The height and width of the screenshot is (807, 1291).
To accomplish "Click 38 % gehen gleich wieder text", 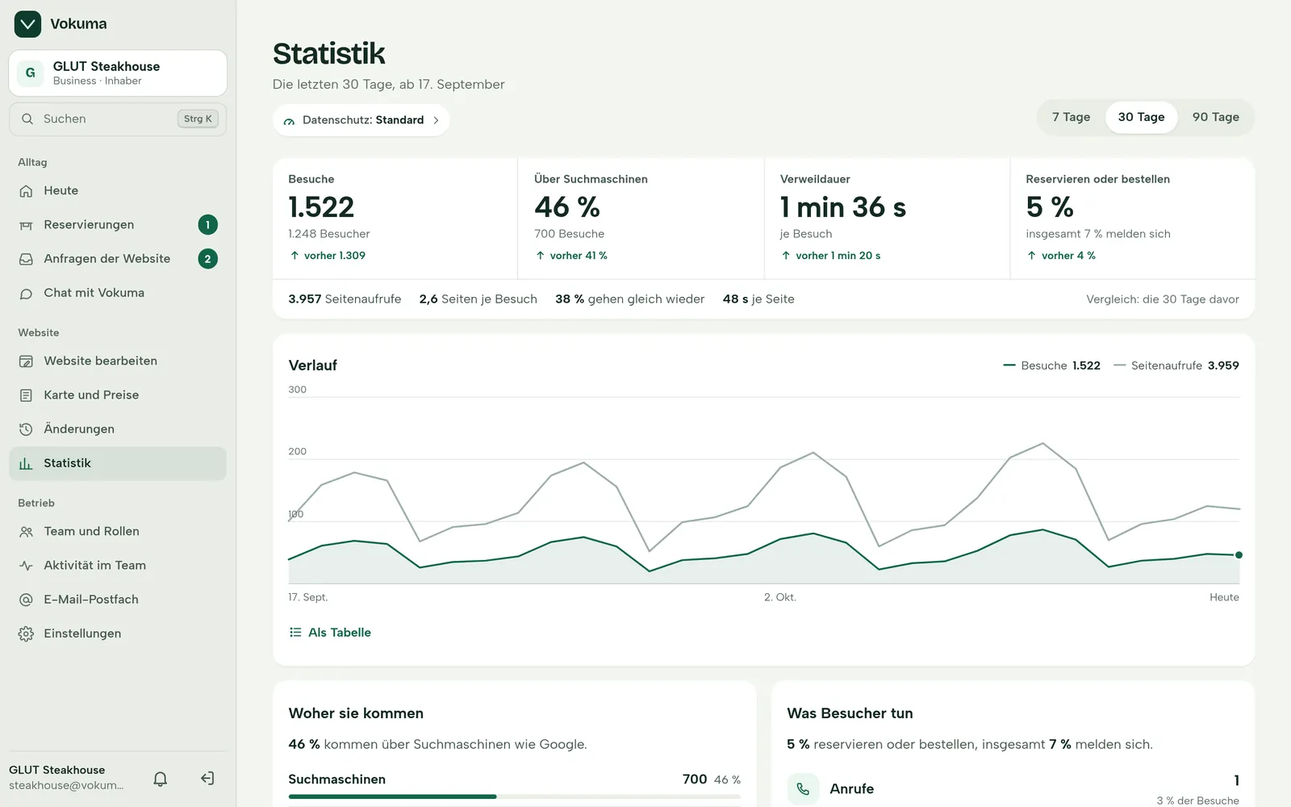I will pyautogui.click(x=629, y=299).
